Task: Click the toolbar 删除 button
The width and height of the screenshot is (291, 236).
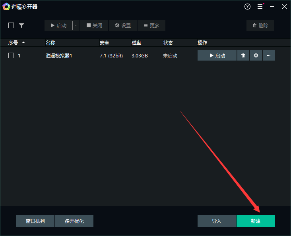Action: [x=260, y=25]
